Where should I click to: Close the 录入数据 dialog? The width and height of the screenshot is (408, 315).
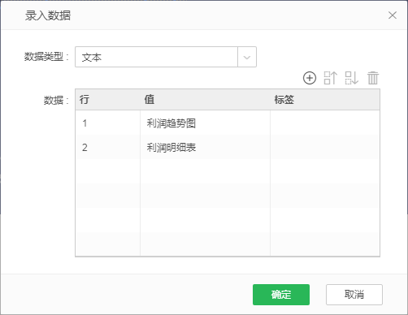coord(393,15)
